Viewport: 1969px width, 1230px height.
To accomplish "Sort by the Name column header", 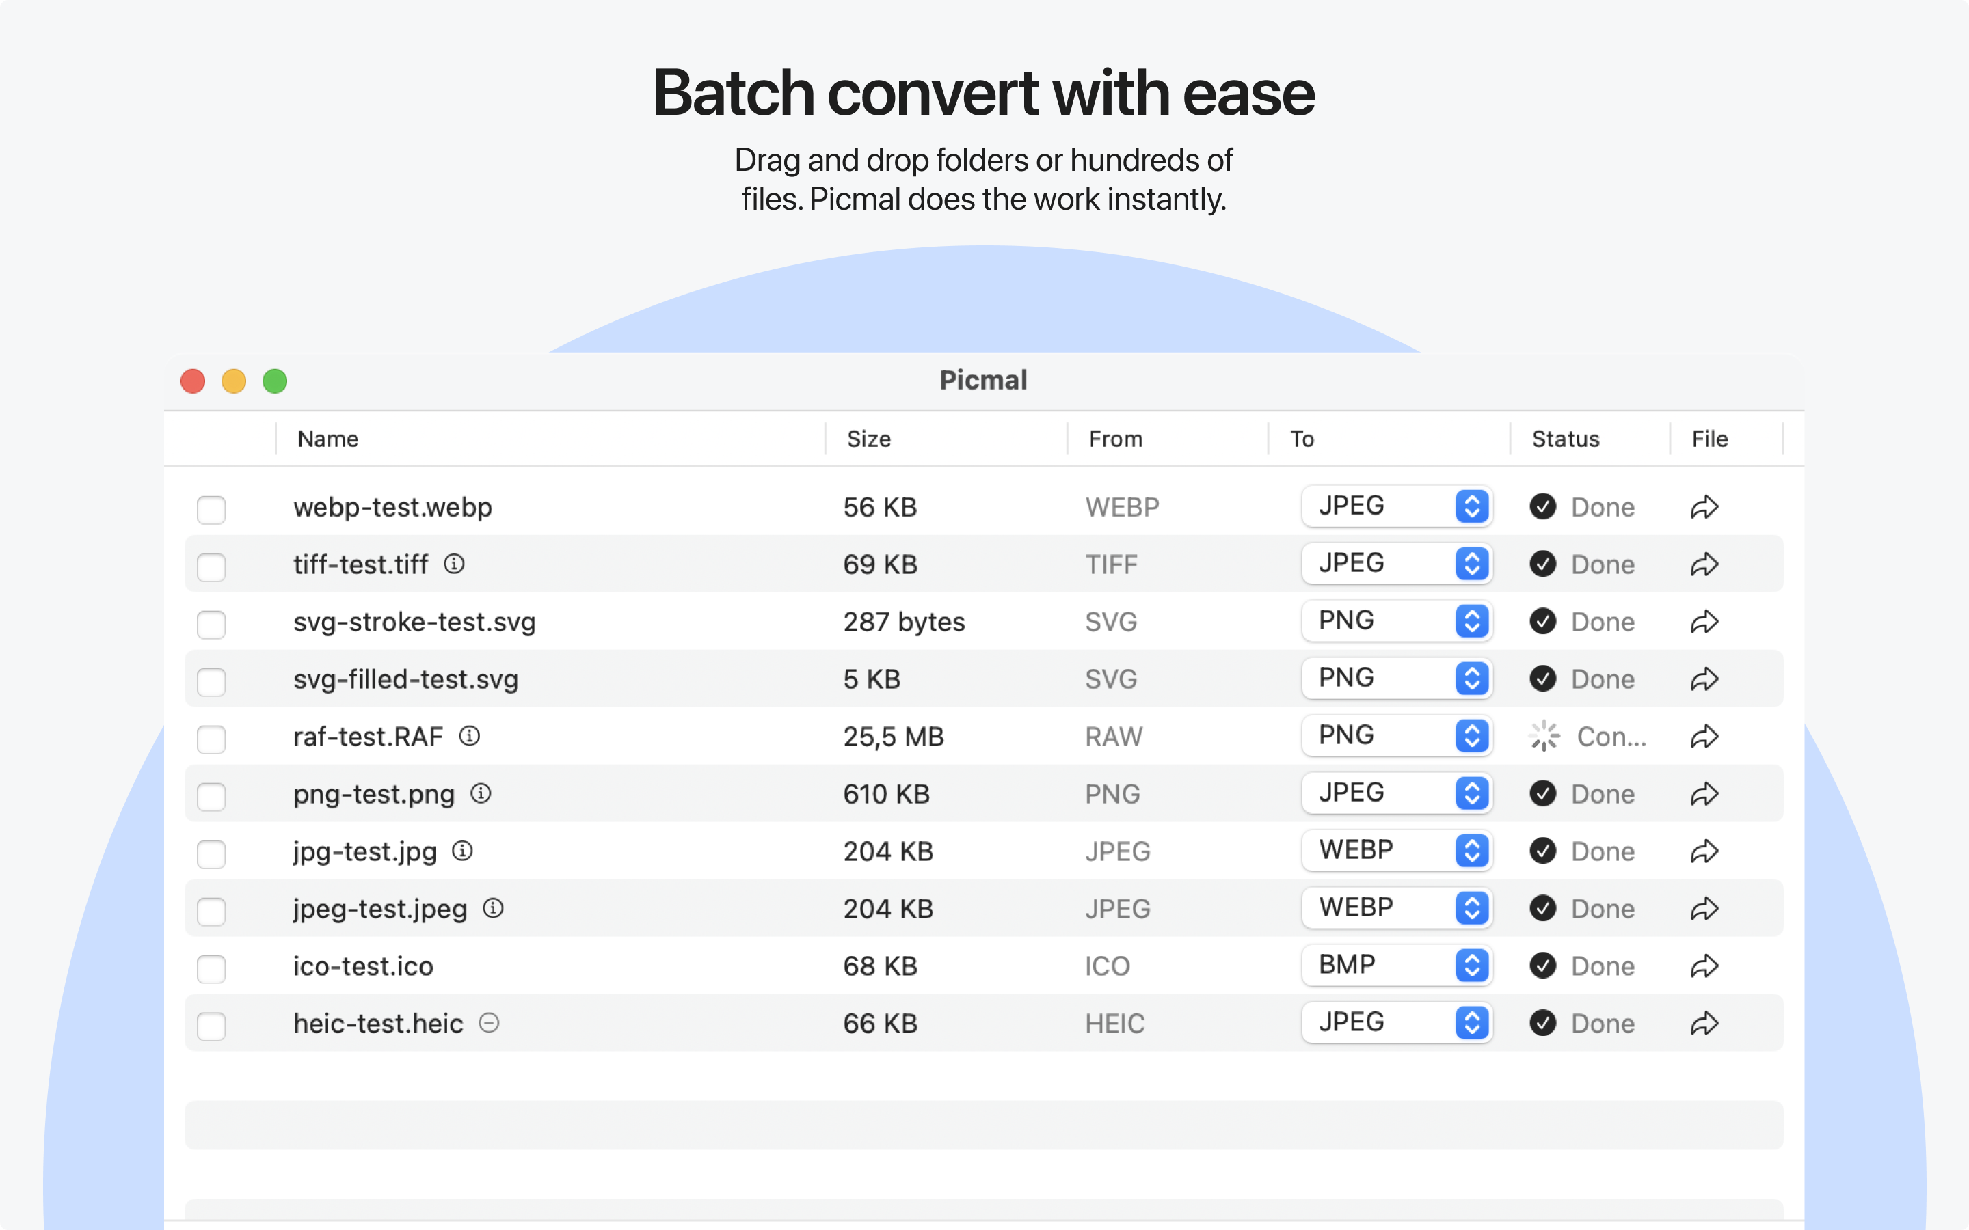I will pos(328,439).
